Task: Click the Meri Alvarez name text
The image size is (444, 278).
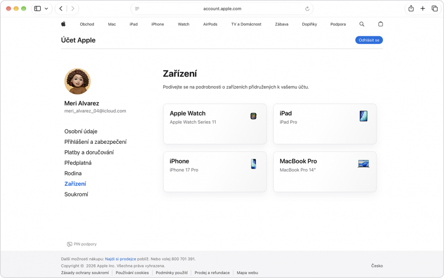Action: click(x=82, y=103)
